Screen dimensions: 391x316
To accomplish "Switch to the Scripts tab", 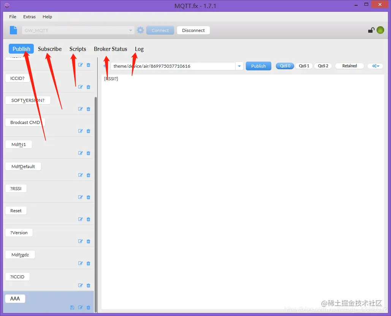I will pyautogui.click(x=78, y=49).
